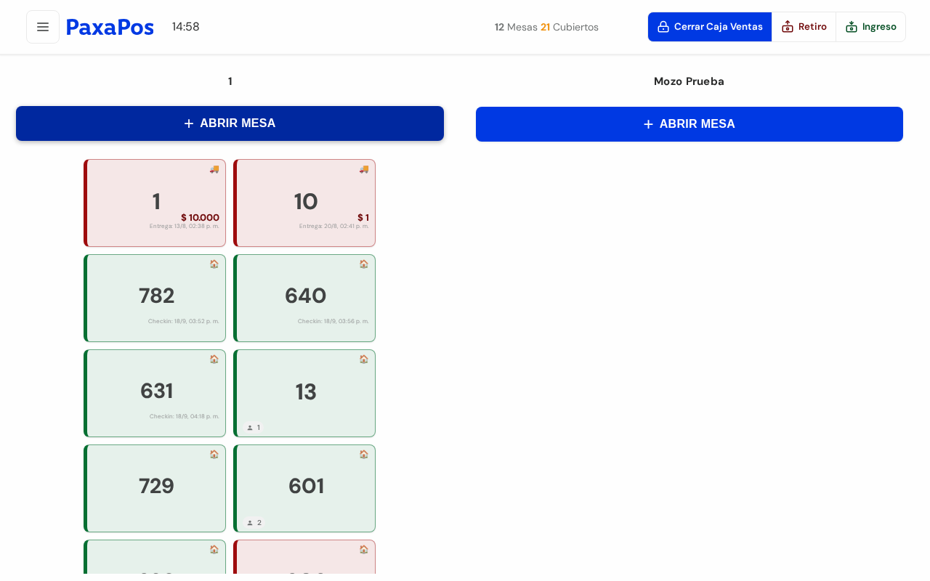Click the 14:58 clock

coord(185,27)
